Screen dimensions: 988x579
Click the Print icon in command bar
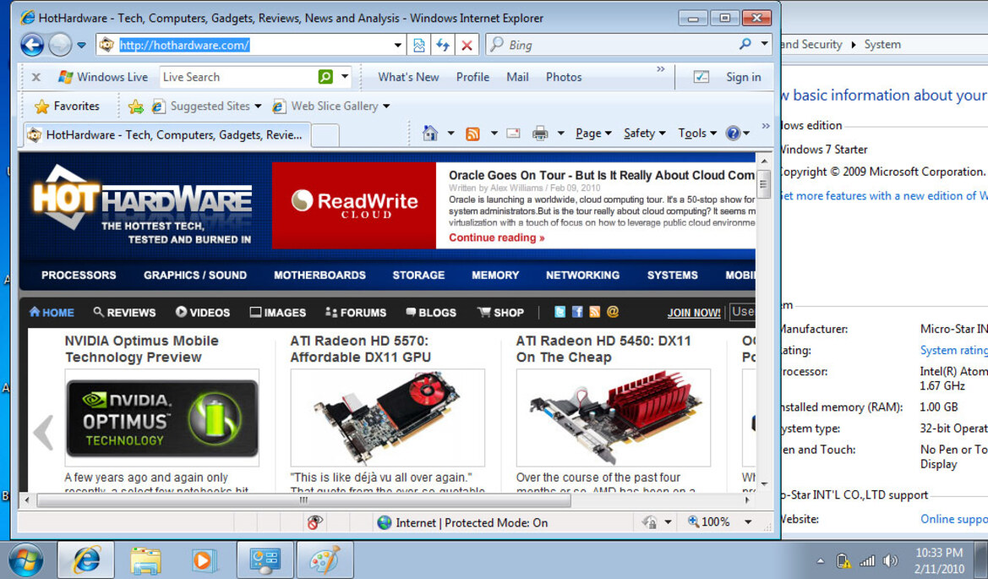540,133
